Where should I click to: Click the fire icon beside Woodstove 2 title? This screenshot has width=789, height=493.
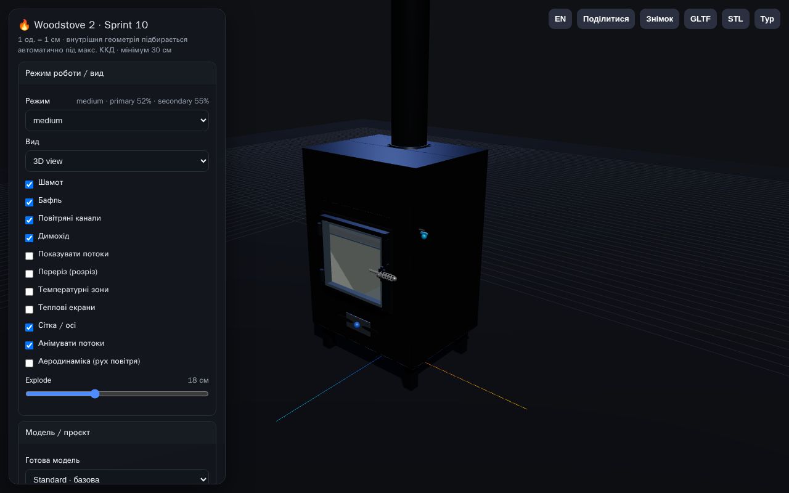click(24, 25)
